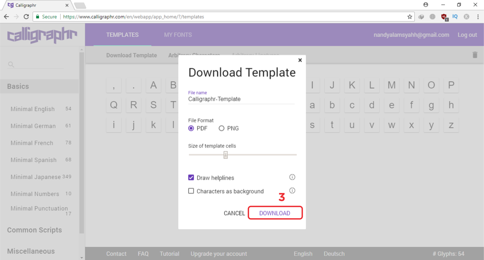484x260 pixels.
Task: Click the browser address bar URL
Action: pos(133,17)
